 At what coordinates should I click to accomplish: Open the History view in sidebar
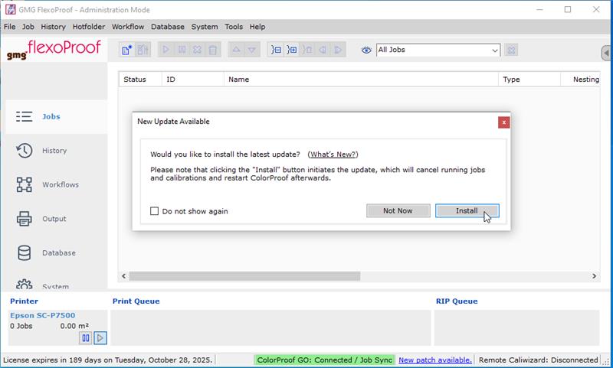[56, 151]
